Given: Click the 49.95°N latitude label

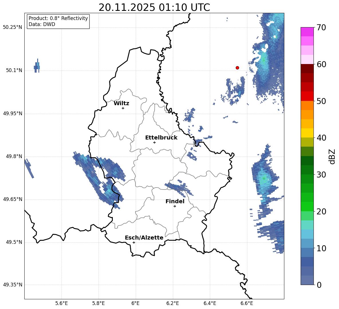Looking at the screenshot, I should 13,113.
